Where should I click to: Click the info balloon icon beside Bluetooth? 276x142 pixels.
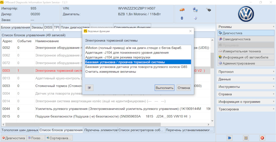[x=195, y=18]
